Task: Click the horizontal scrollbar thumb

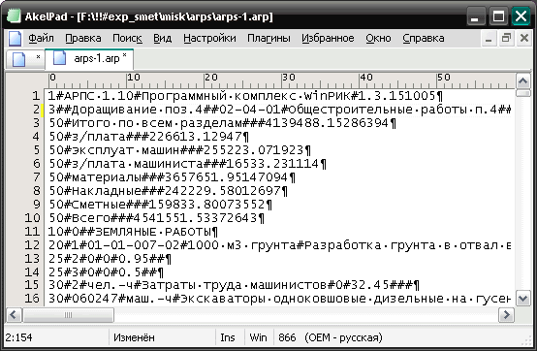Action: tap(68, 315)
